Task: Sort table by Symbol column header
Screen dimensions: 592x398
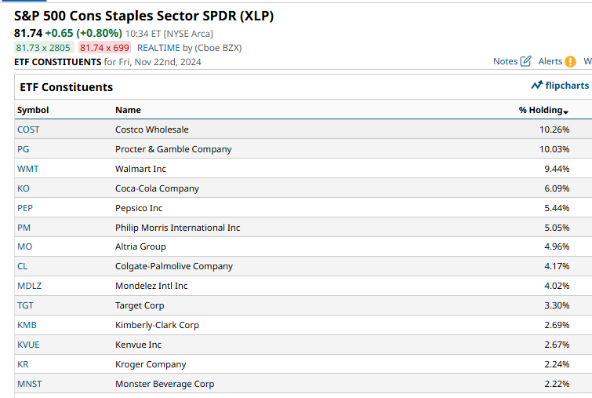Action: [33, 110]
